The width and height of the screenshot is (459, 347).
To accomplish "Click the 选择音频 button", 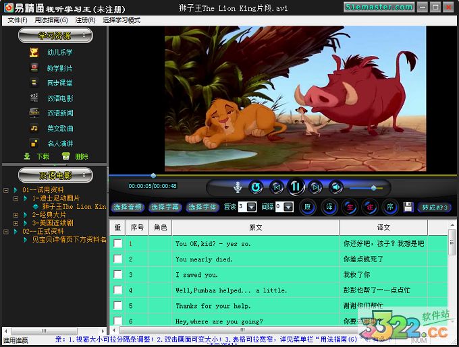I will pos(128,207).
